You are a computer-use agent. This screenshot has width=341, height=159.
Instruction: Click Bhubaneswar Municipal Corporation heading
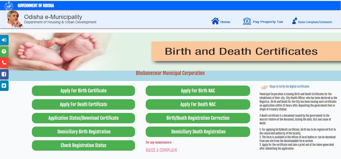tap(170, 73)
